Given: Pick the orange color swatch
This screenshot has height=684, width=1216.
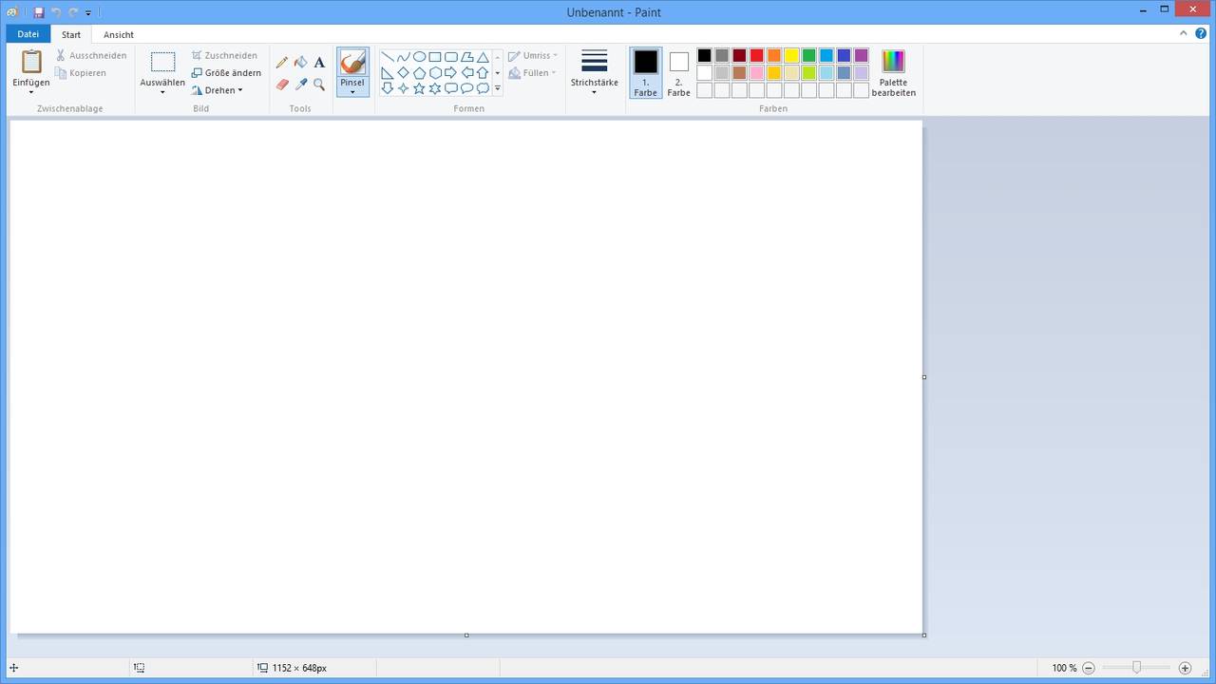Looking at the screenshot, I should 774,56.
